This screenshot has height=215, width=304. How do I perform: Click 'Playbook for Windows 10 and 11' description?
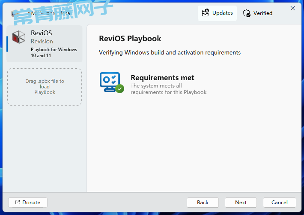click(x=54, y=52)
